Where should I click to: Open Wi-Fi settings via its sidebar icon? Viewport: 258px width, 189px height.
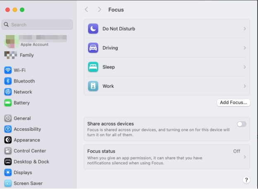pyautogui.click(x=8, y=70)
